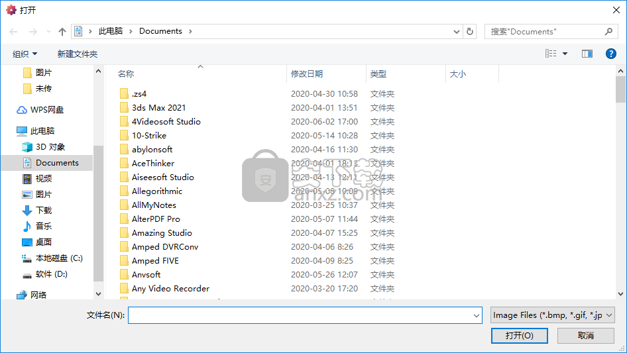
Task: Go back to previous folder arrow
Action: click(x=13, y=32)
